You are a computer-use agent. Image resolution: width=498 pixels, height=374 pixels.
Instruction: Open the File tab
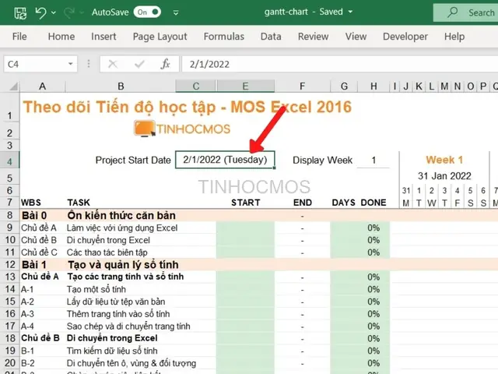[19, 37]
